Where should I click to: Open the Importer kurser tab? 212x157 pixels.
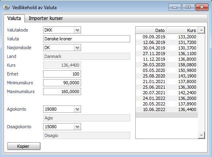[46, 18]
